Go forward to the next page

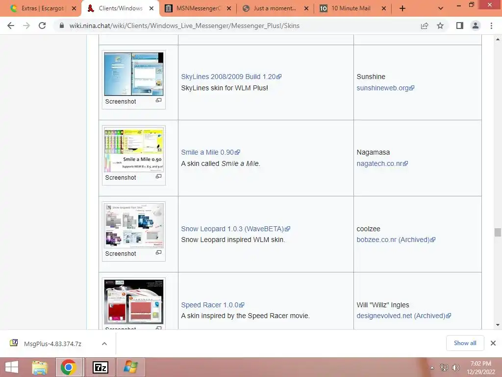tap(26, 26)
